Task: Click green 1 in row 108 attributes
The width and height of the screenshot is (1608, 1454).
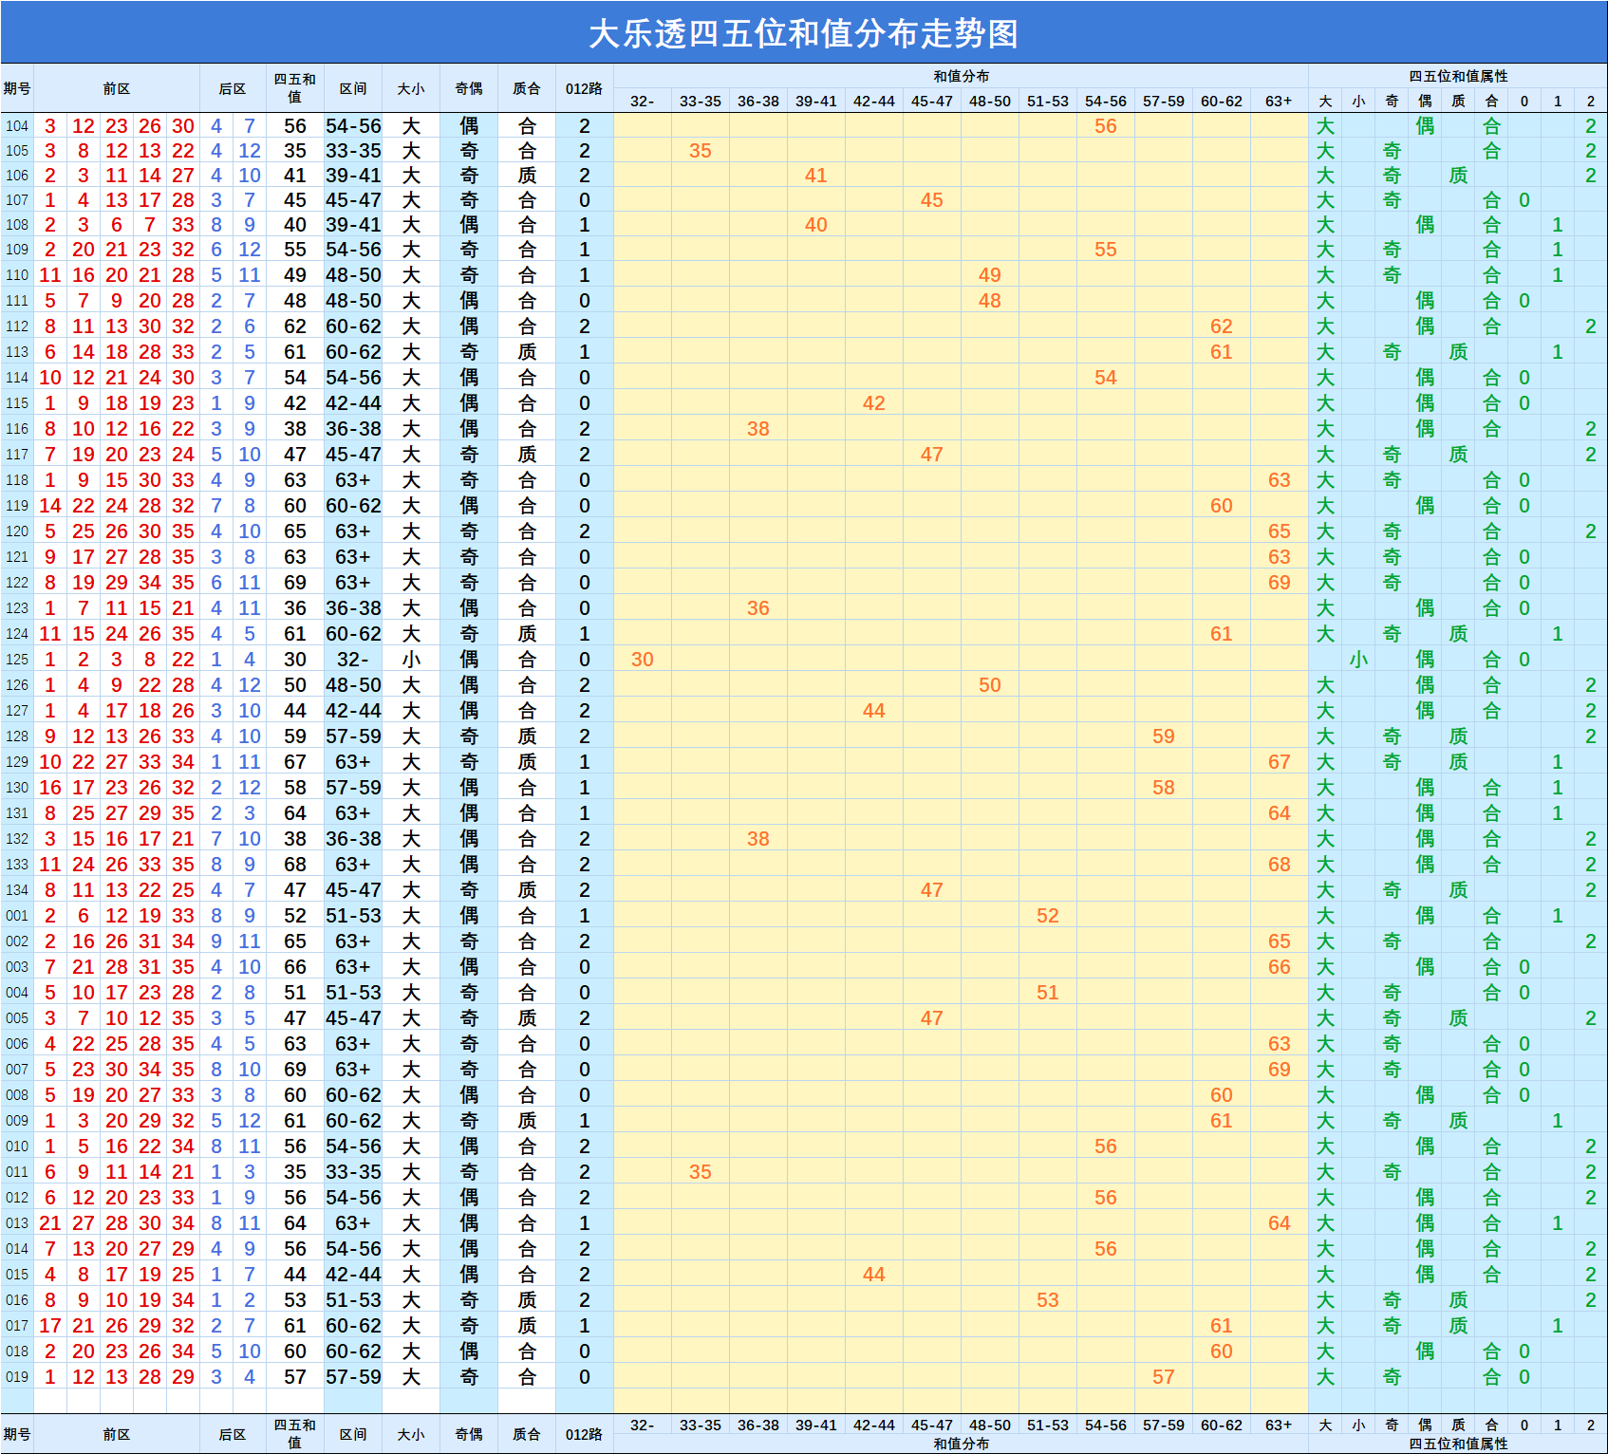Action: (x=1558, y=224)
